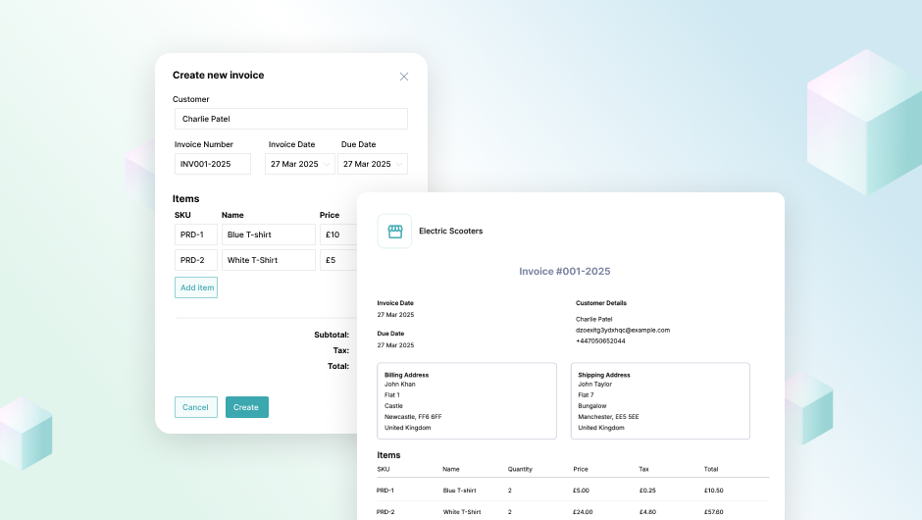This screenshot has height=520, width=922.
Task: Click the Quantity column header in invoice
Action: [x=520, y=469]
